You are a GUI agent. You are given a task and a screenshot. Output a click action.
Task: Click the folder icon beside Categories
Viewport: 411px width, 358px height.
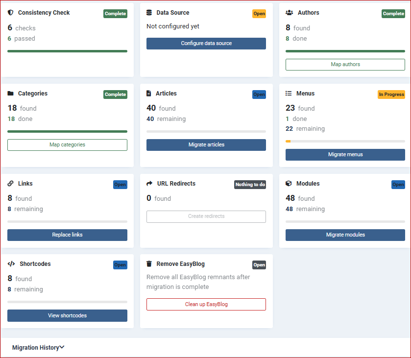11,94
